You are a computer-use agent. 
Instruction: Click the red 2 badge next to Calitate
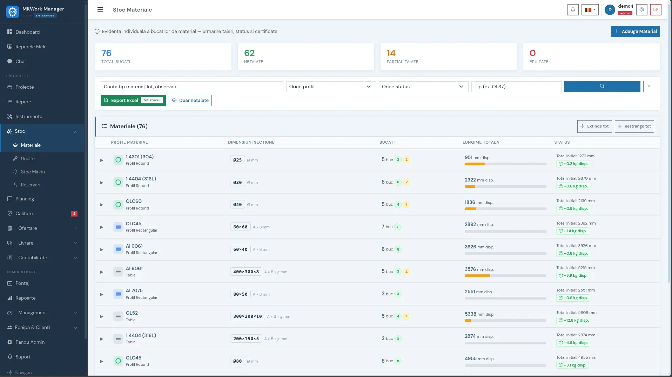tap(74, 214)
